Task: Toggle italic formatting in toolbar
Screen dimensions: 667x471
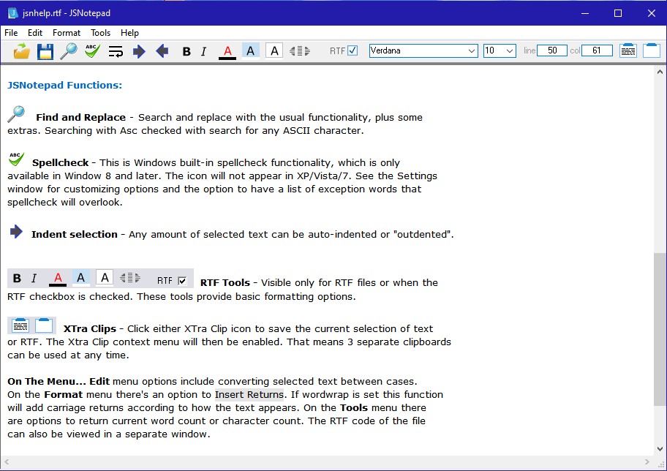Action: tap(204, 51)
